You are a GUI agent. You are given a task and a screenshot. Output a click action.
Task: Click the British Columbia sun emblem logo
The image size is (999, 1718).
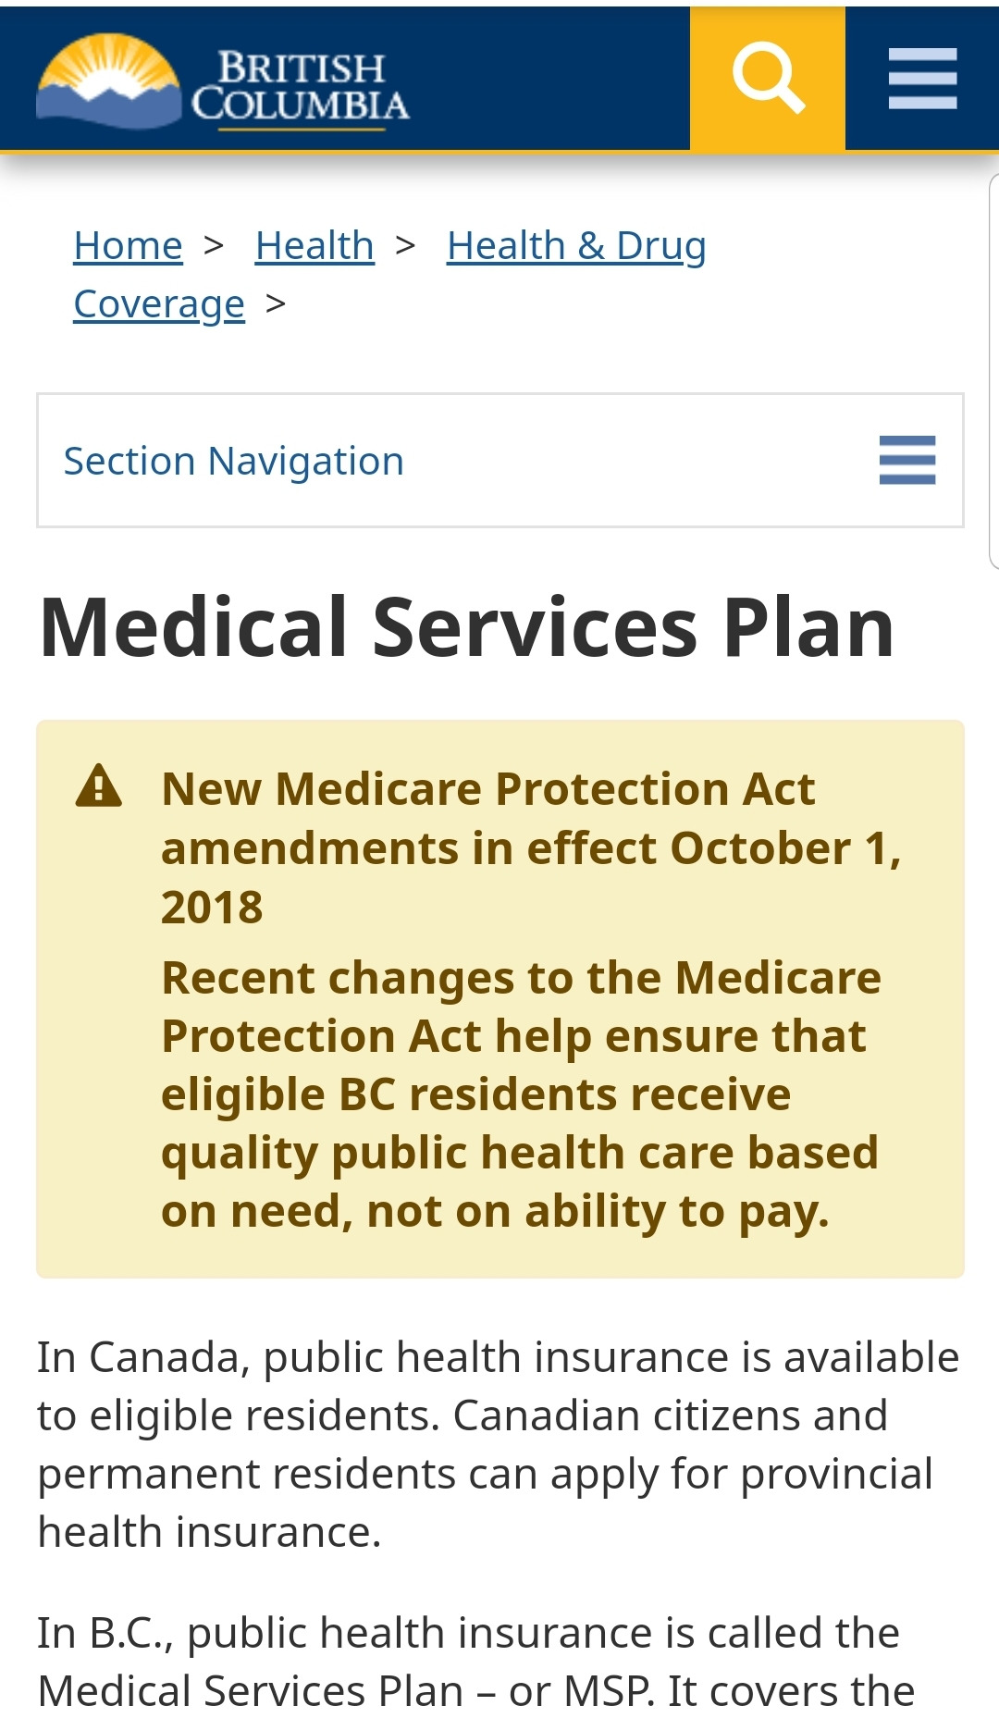tap(108, 80)
